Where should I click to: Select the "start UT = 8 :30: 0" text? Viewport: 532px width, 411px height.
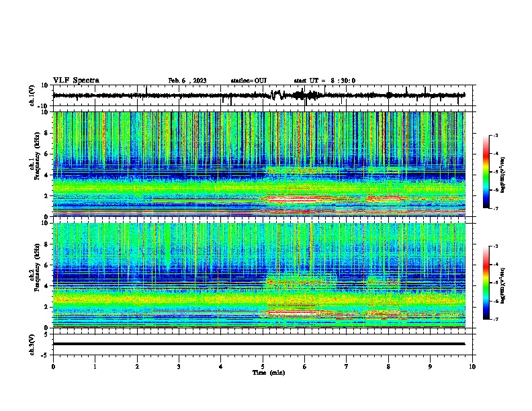(x=324, y=81)
